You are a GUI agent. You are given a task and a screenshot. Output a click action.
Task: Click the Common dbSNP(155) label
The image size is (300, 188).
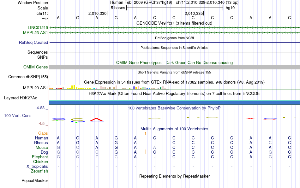pyautogui.click(x=28, y=77)
